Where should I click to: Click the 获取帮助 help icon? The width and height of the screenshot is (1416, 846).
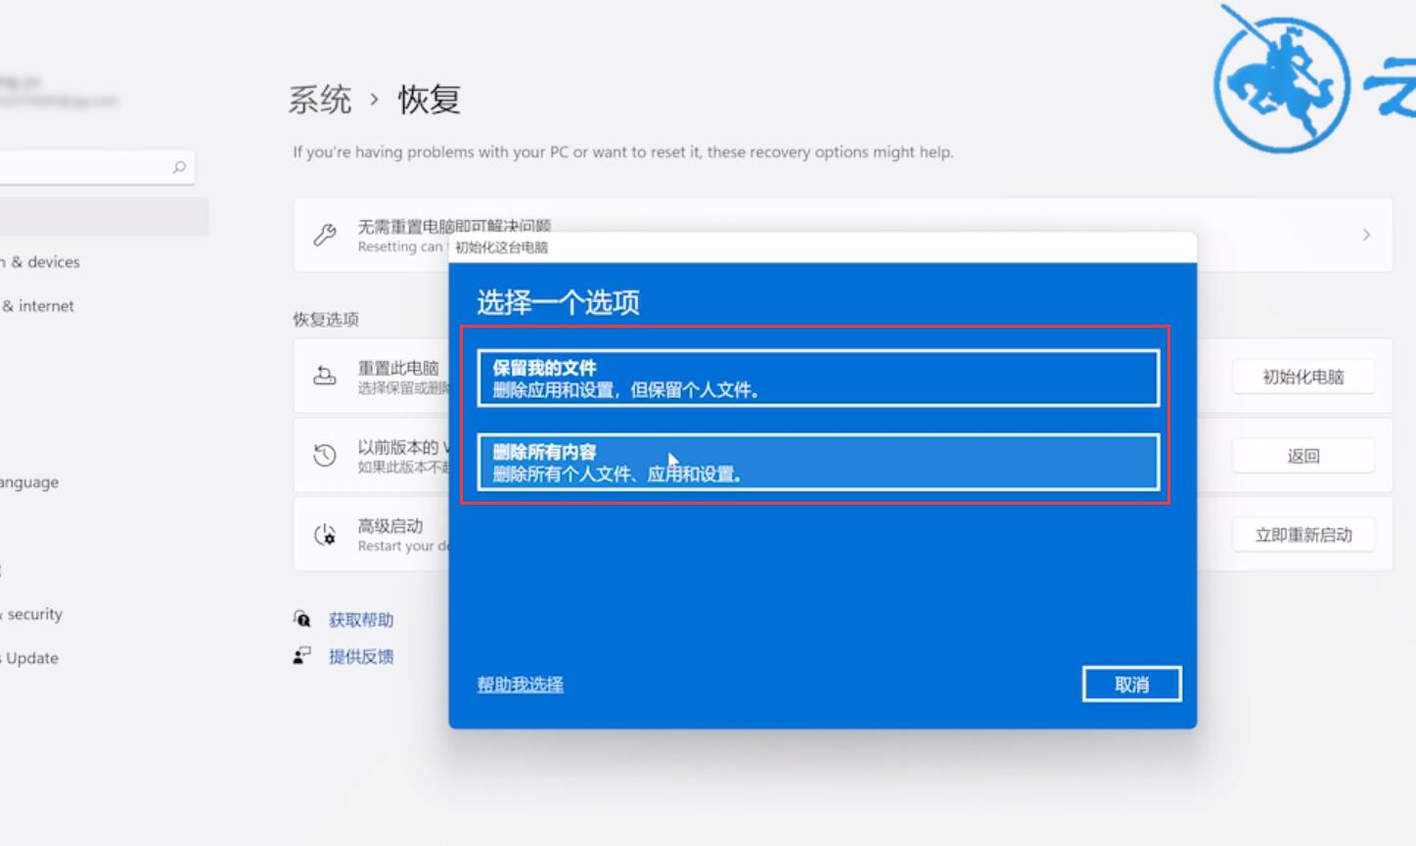click(302, 619)
